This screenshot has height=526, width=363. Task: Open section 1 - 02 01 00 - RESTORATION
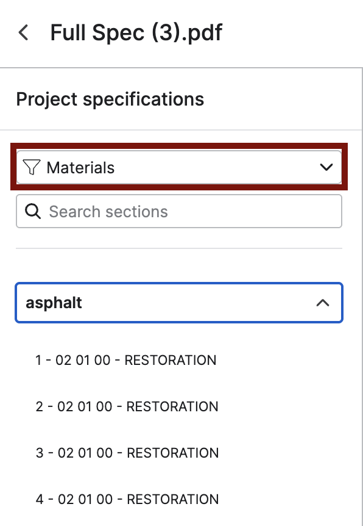[126, 360]
